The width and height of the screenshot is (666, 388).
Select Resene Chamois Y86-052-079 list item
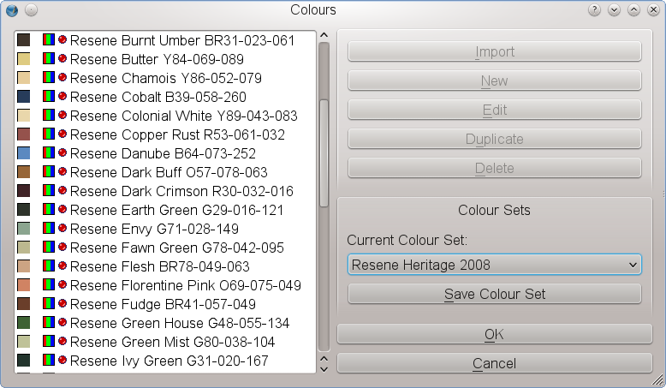pos(165,78)
